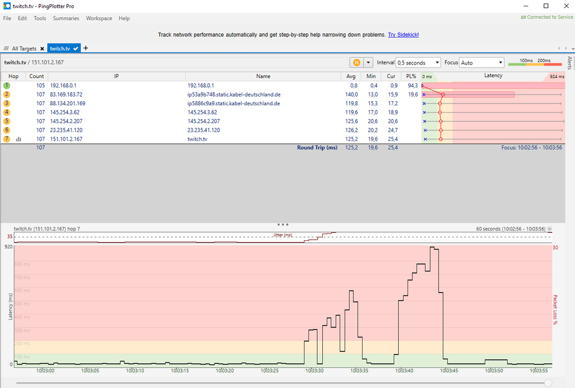
Task: Click the hop 6 orange circle icon
Action: (6, 130)
